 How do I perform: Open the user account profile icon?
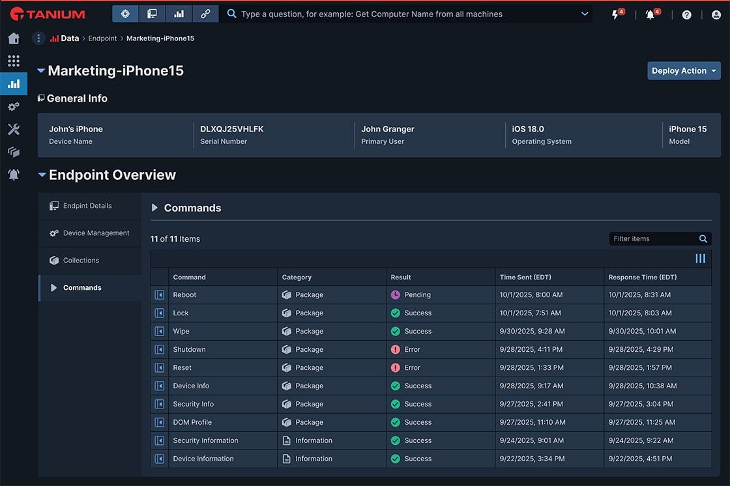[716, 15]
